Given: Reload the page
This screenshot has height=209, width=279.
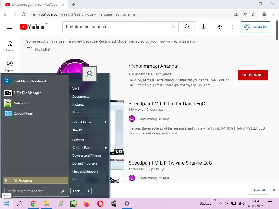Looking at the screenshot, I should click(23, 14).
